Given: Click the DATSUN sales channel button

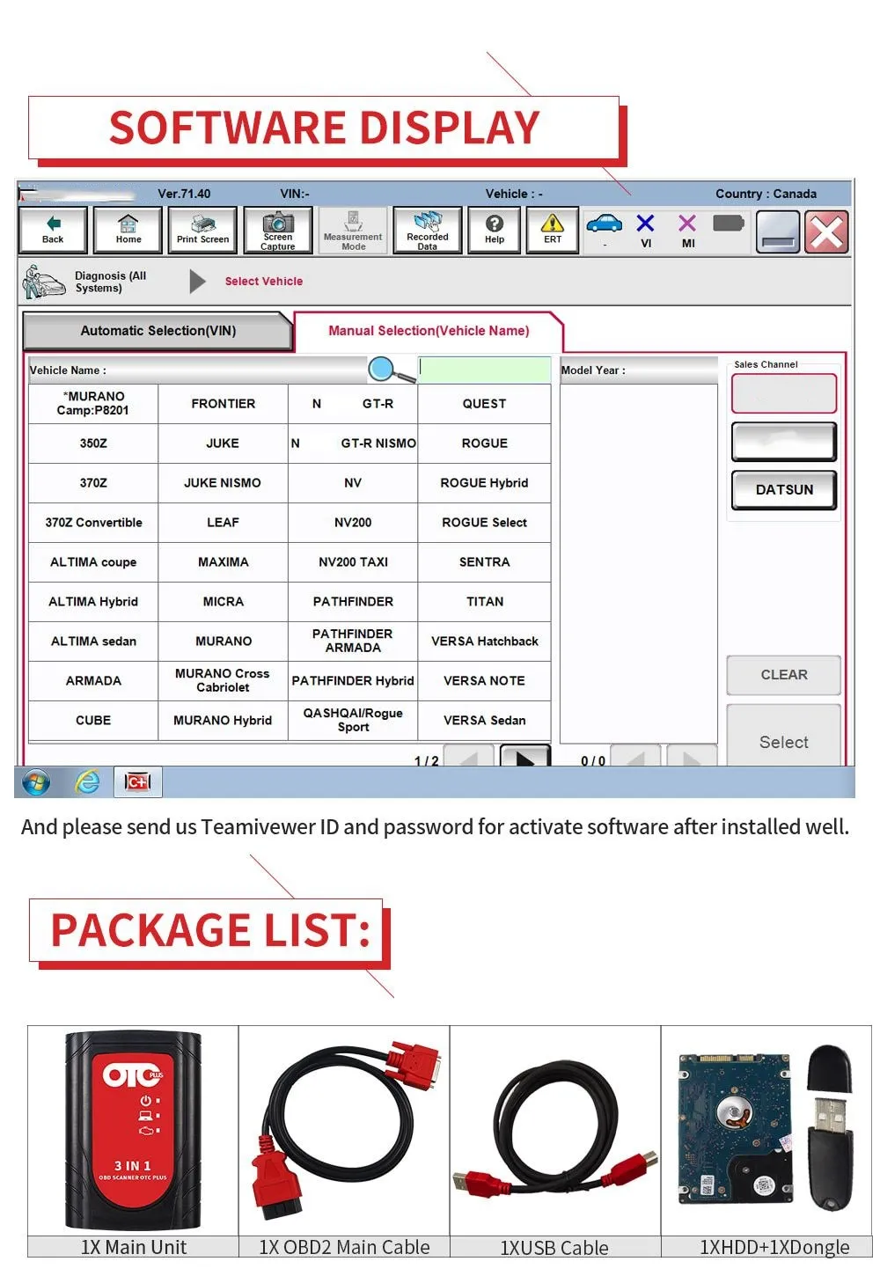Looking at the screenshot, I should [782, 489].
